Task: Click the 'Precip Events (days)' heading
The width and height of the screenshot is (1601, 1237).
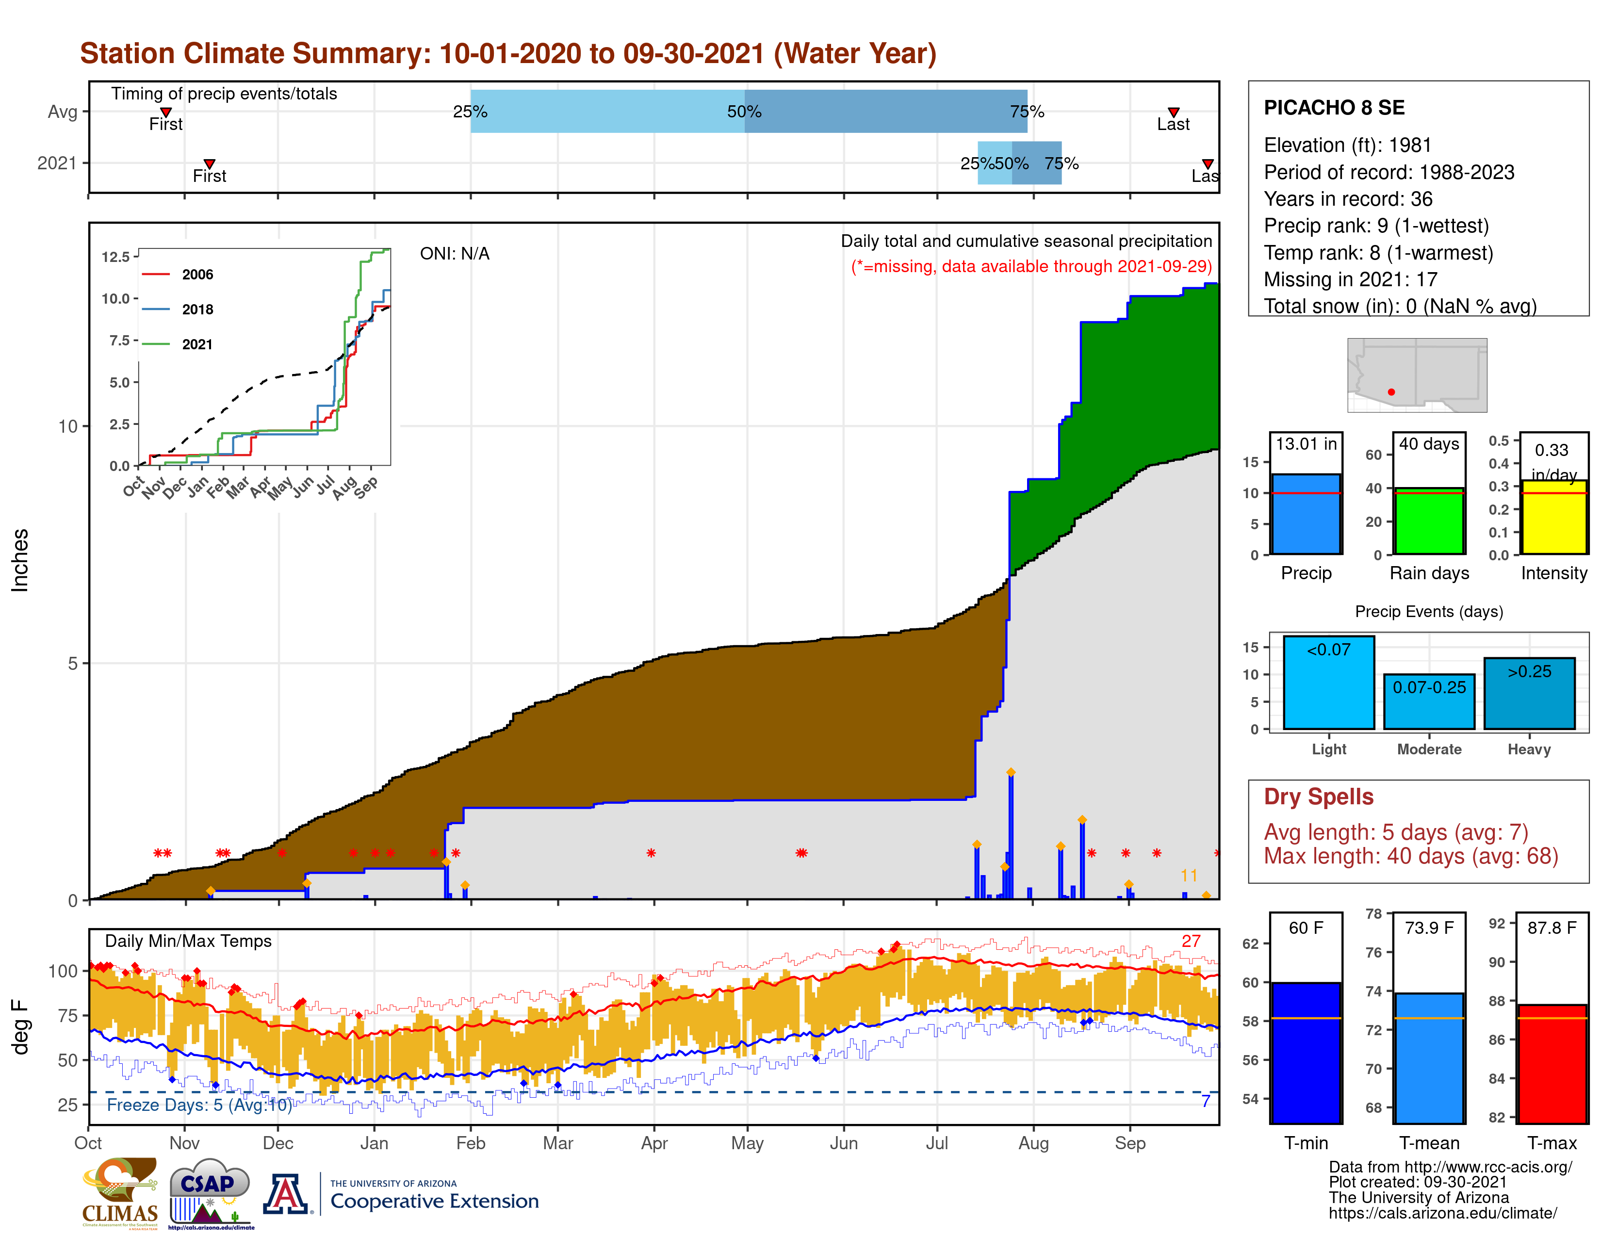Action: pos(1429,612)
